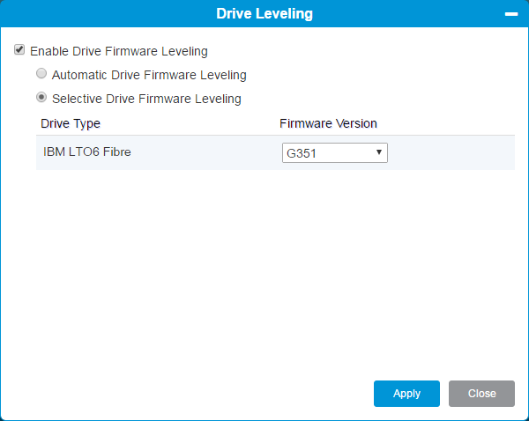Select Automatic Drive Firmware Leveling radio button
The width and height of the screenshot is (529, 421).
point(41,73)
